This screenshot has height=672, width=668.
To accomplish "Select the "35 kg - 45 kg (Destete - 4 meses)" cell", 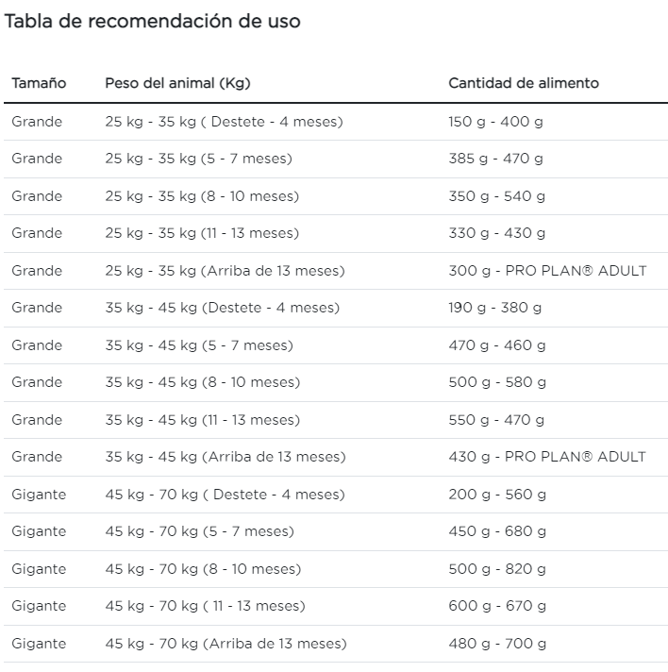I will coord(222,308).
